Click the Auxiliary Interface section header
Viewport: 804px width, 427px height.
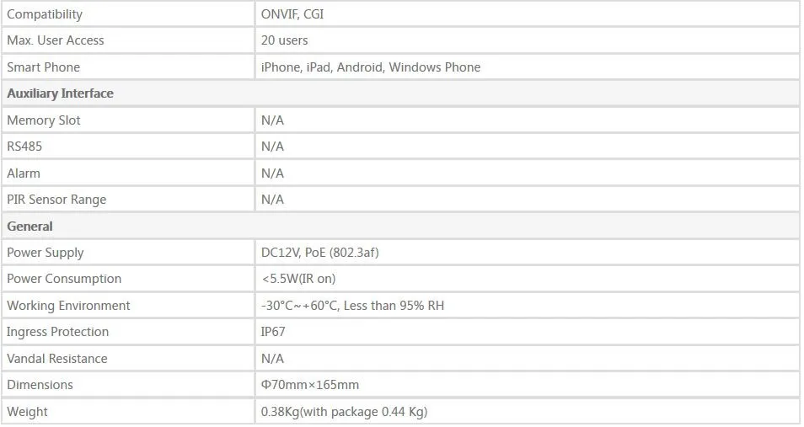(61, 93)
